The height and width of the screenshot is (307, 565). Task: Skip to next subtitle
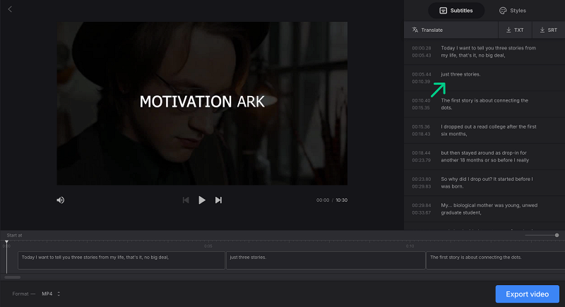point(218,200)
